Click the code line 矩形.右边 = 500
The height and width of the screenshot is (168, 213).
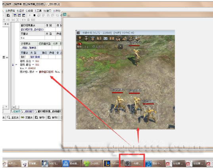pyautogui.click(x=29, y=61)
